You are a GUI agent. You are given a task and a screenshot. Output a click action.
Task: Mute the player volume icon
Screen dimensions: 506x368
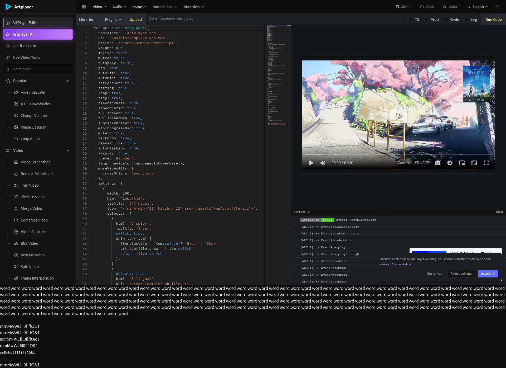[x=323, y=163]
